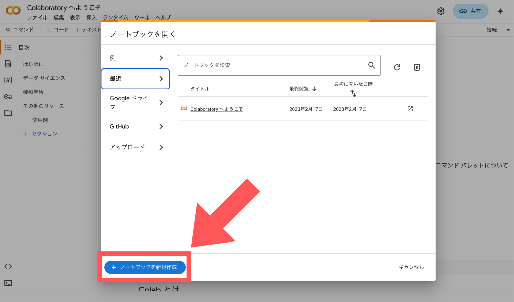Click the Gemini sparkle icon
514x302 pixels.
pos(500,11)
